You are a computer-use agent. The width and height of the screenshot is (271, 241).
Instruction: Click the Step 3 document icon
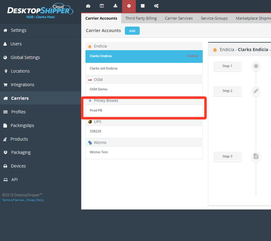click(256, 156)
